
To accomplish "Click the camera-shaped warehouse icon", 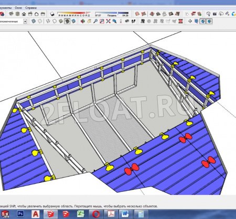I will point(215,14).
